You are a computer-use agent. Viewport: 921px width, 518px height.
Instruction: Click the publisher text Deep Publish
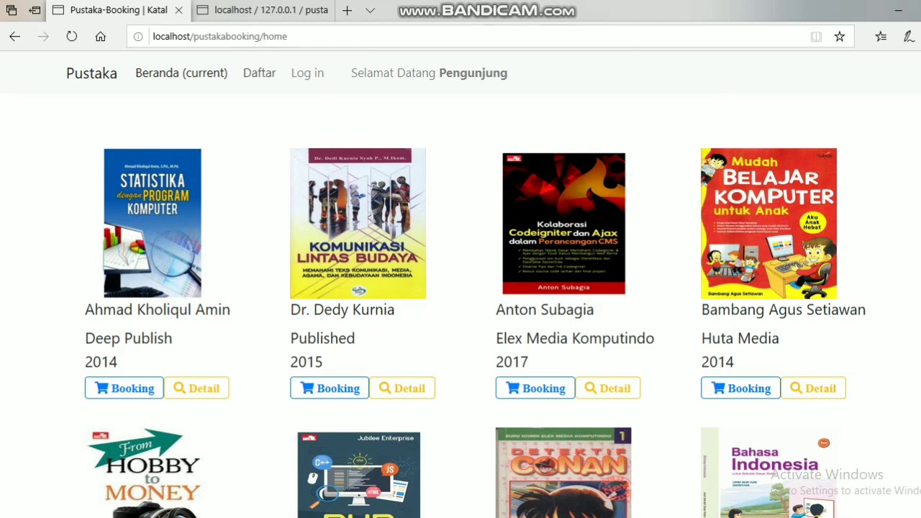tap(128, 338)
